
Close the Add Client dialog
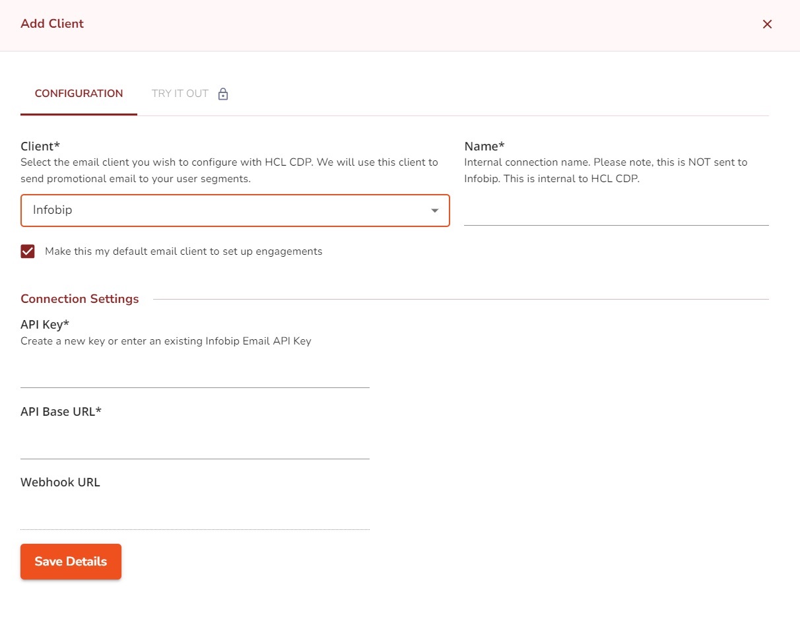[x=767, y=24]
